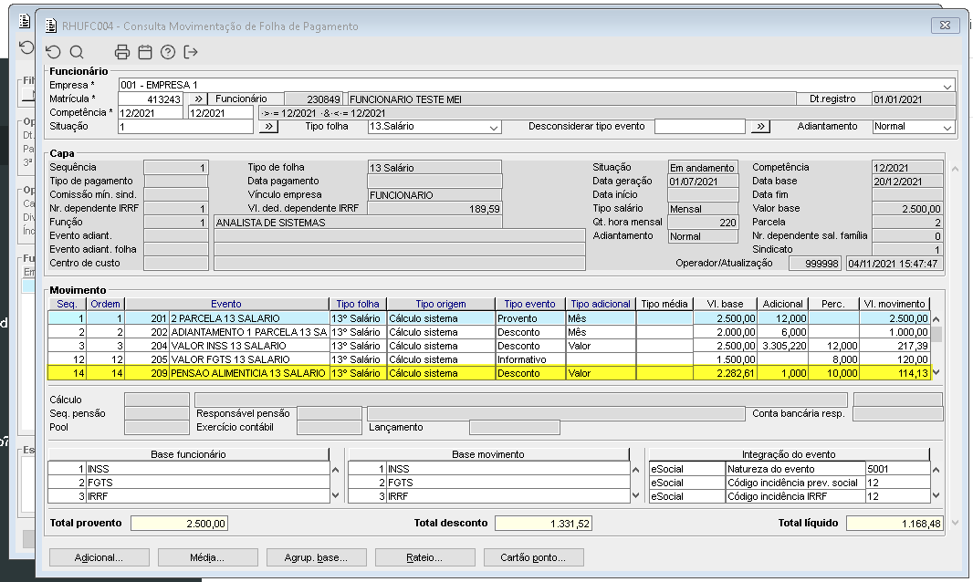The image size is (973, 582).
Task: Expand the Empresa dropdown
Action: (x=947, y=86)
